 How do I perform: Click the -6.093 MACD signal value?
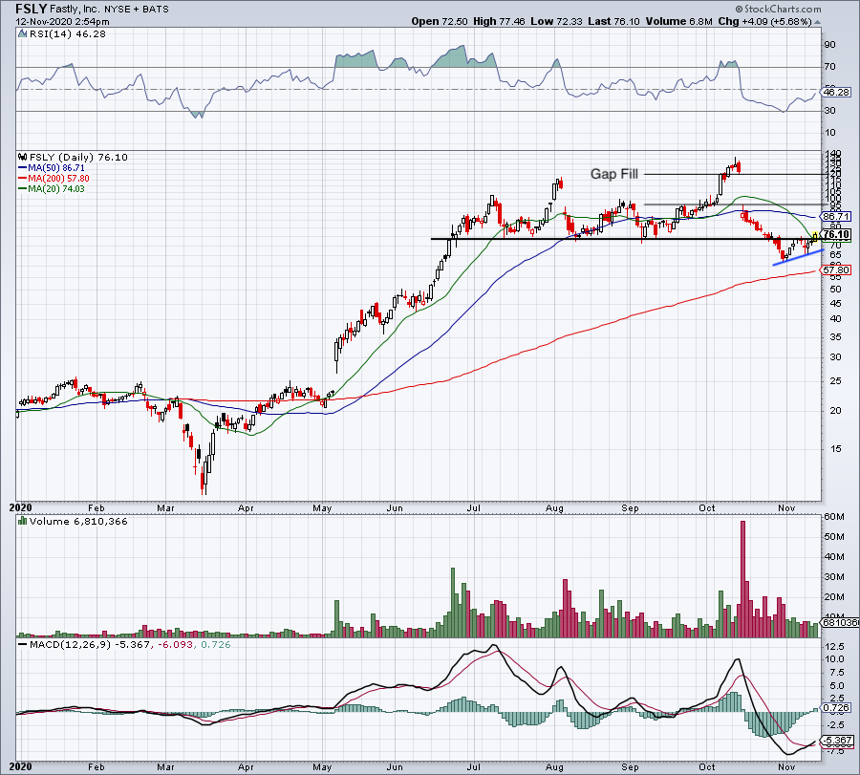[x=176, y=644]
